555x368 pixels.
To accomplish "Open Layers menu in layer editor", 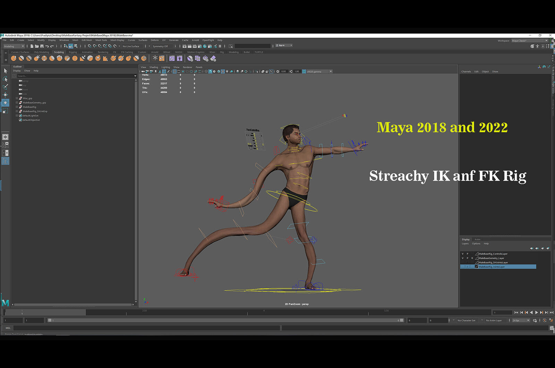I will click(465, 244).
